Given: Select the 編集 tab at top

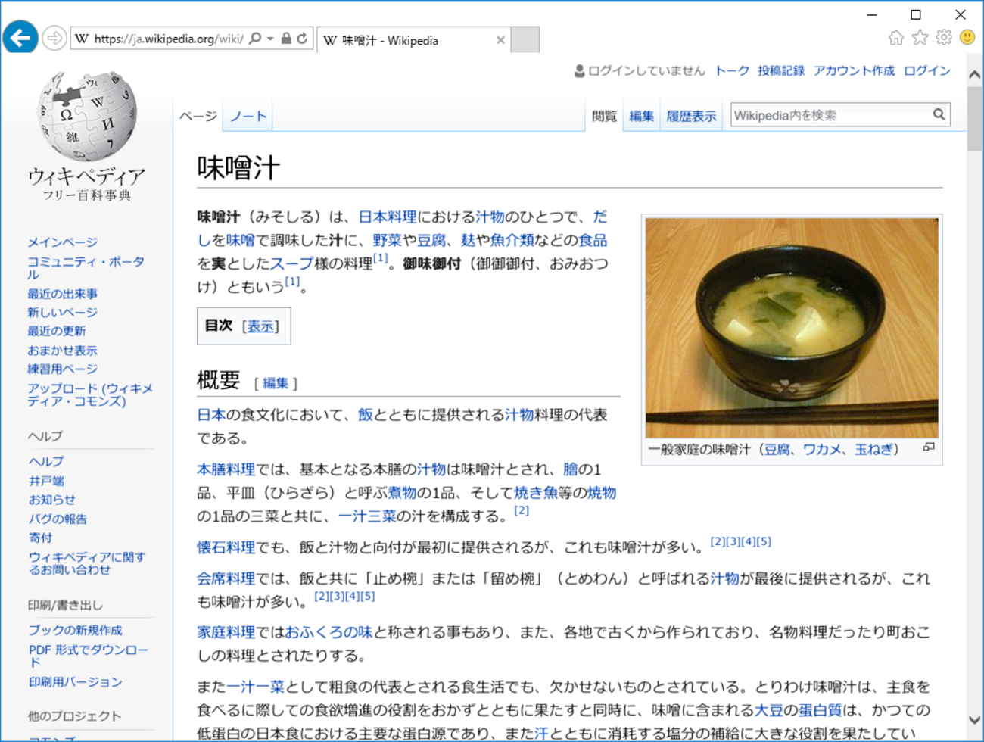Looking at the screenshot, I should point(641,116).
